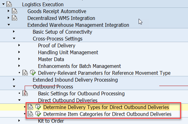This screenshot has width=188, height=124.
Task: Select the Handling Unit Management entry
Action: pos(68,52)
